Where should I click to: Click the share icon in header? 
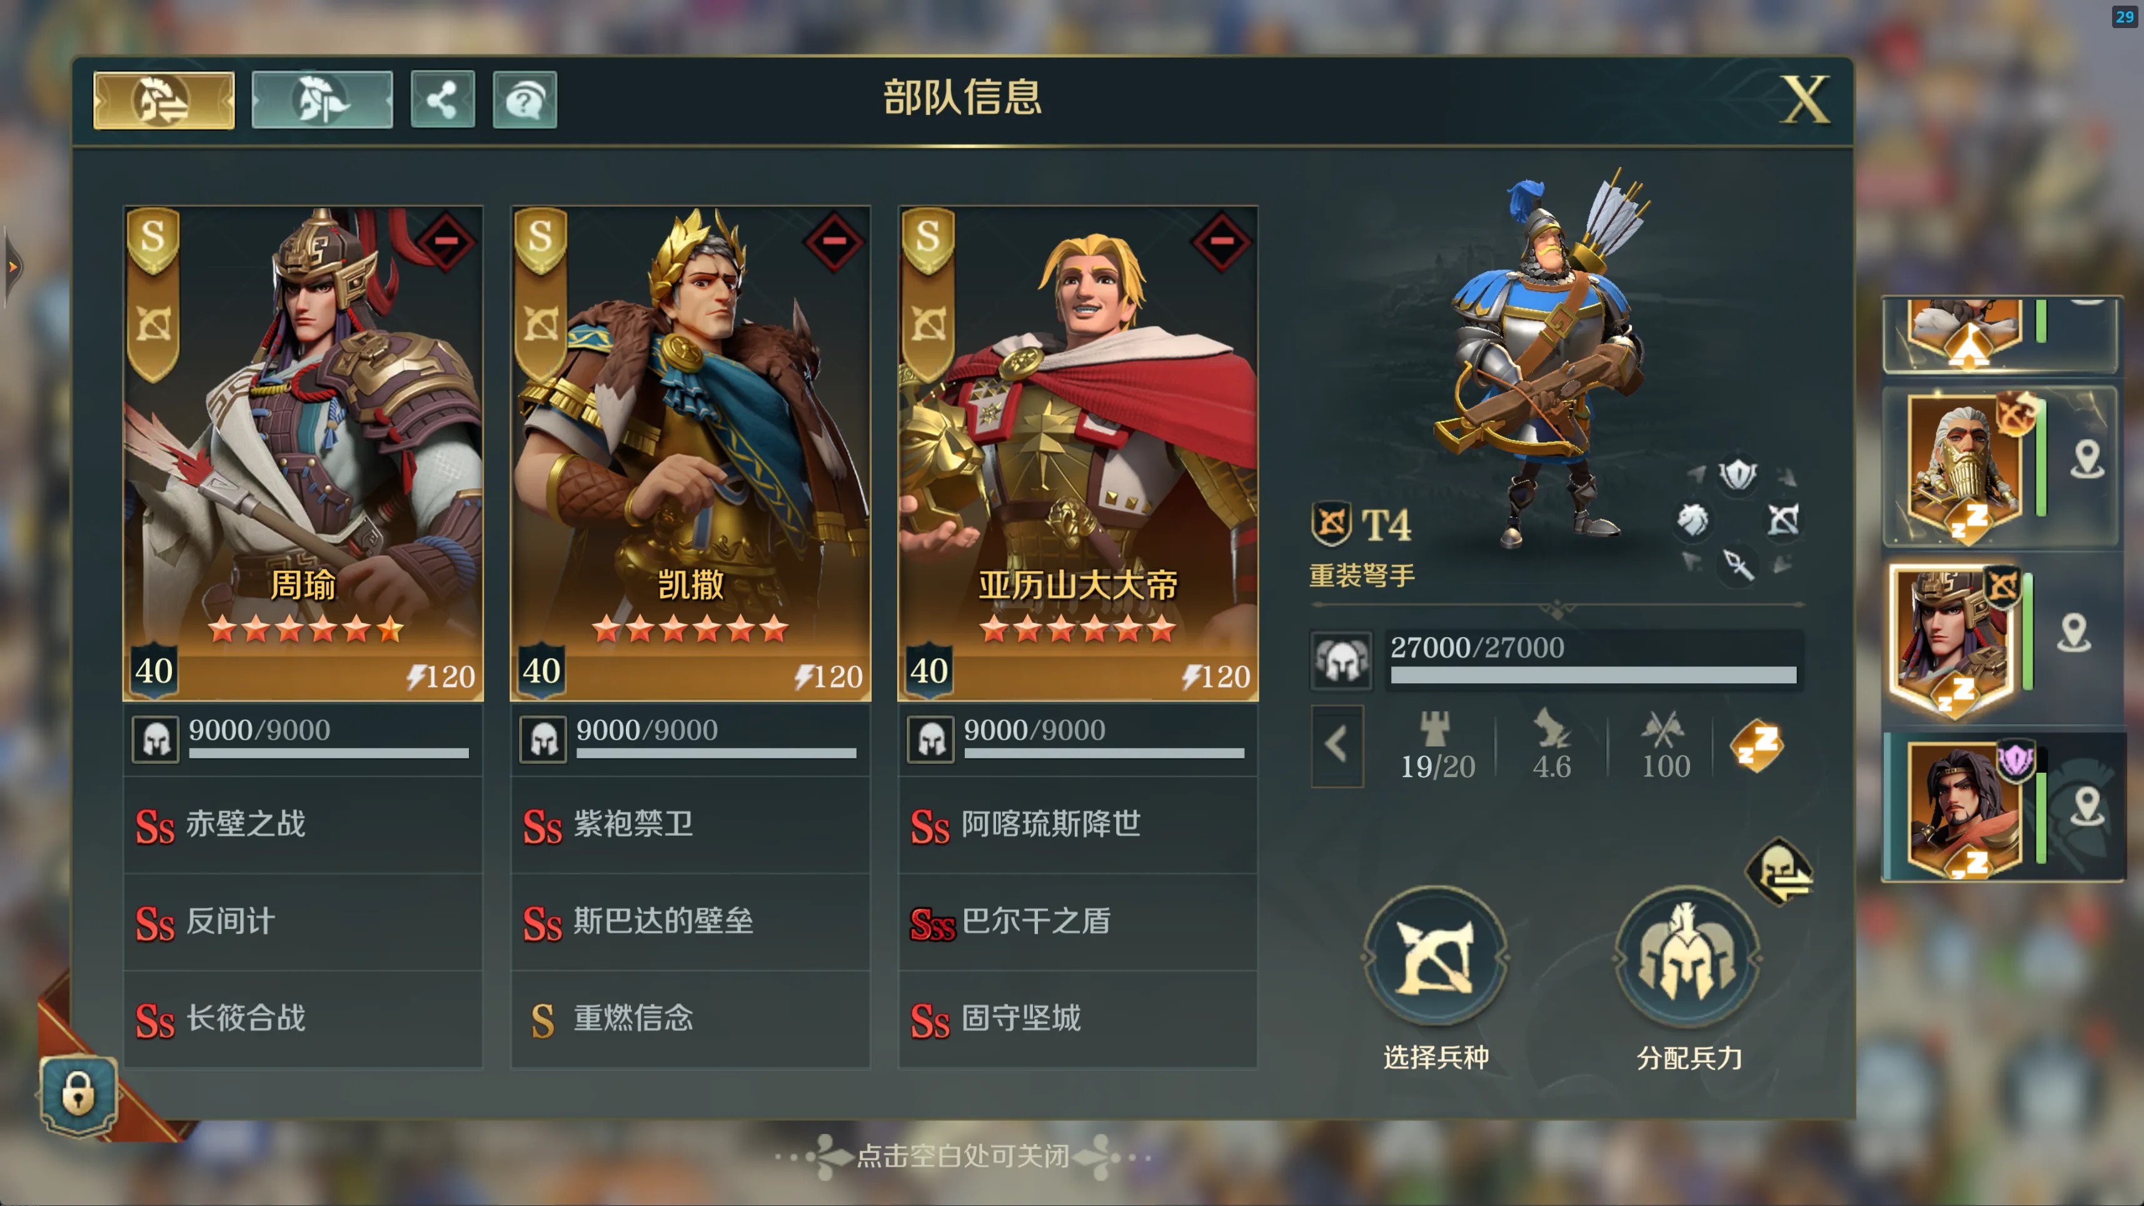tap(443, 100)
